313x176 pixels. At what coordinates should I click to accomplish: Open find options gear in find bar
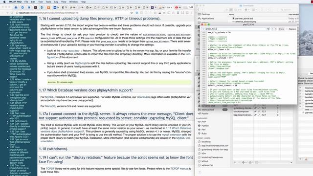(268, 29)
